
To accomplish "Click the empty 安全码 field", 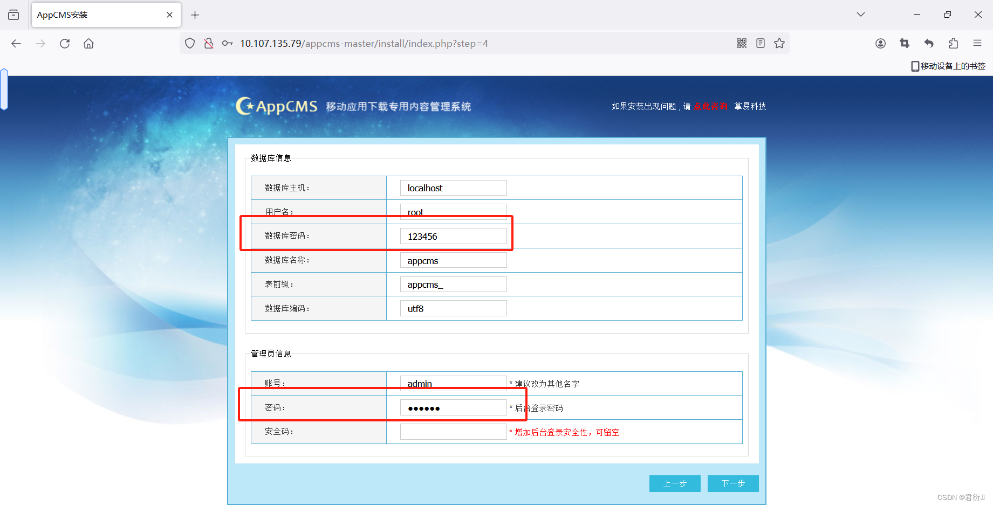I will 453,432.
